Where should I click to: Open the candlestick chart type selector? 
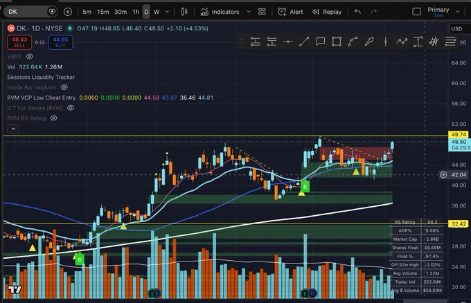(x=184, y=12)
